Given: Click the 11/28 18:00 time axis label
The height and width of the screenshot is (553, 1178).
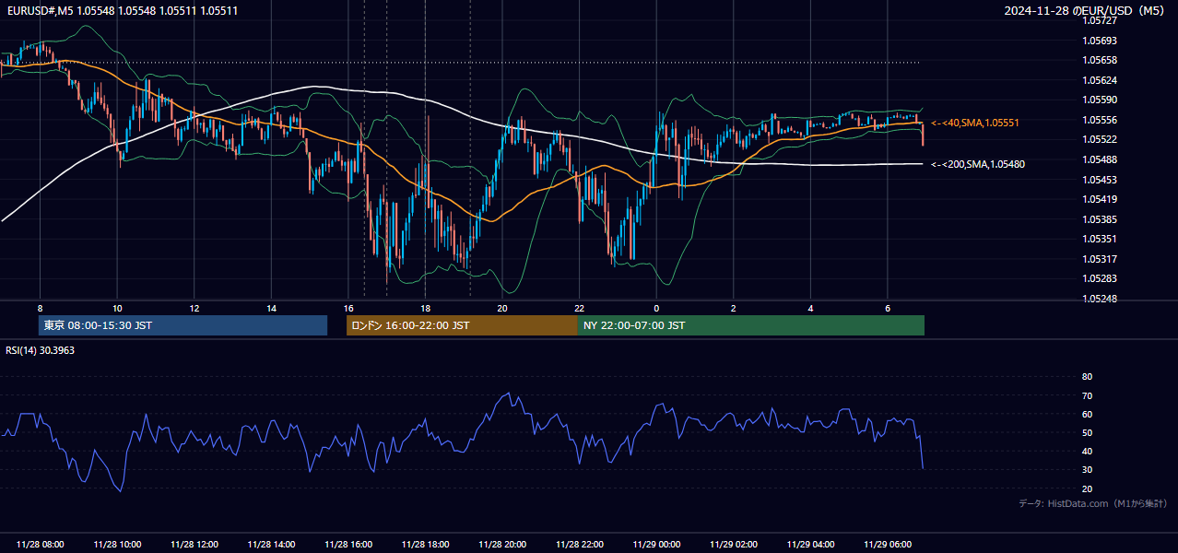Looking at the screenshot, I should click(x=425, y=544).
